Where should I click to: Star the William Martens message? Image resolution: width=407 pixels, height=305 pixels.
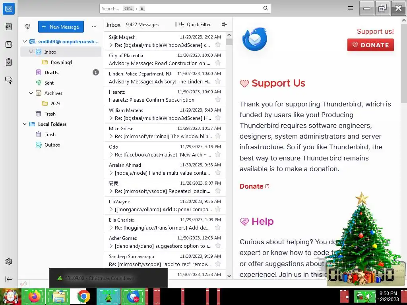pos(218,118)
